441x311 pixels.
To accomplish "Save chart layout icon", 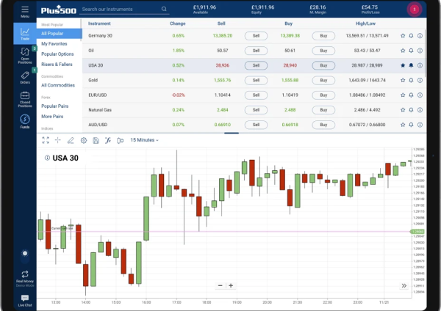I will [x=96, y=140].
